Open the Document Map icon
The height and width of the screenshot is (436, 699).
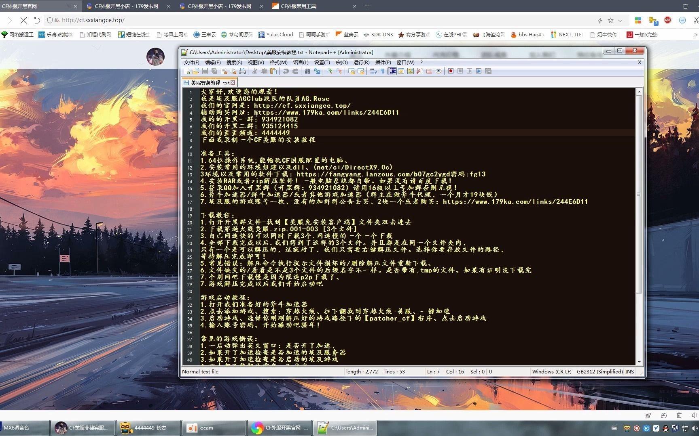coord(411,71)
